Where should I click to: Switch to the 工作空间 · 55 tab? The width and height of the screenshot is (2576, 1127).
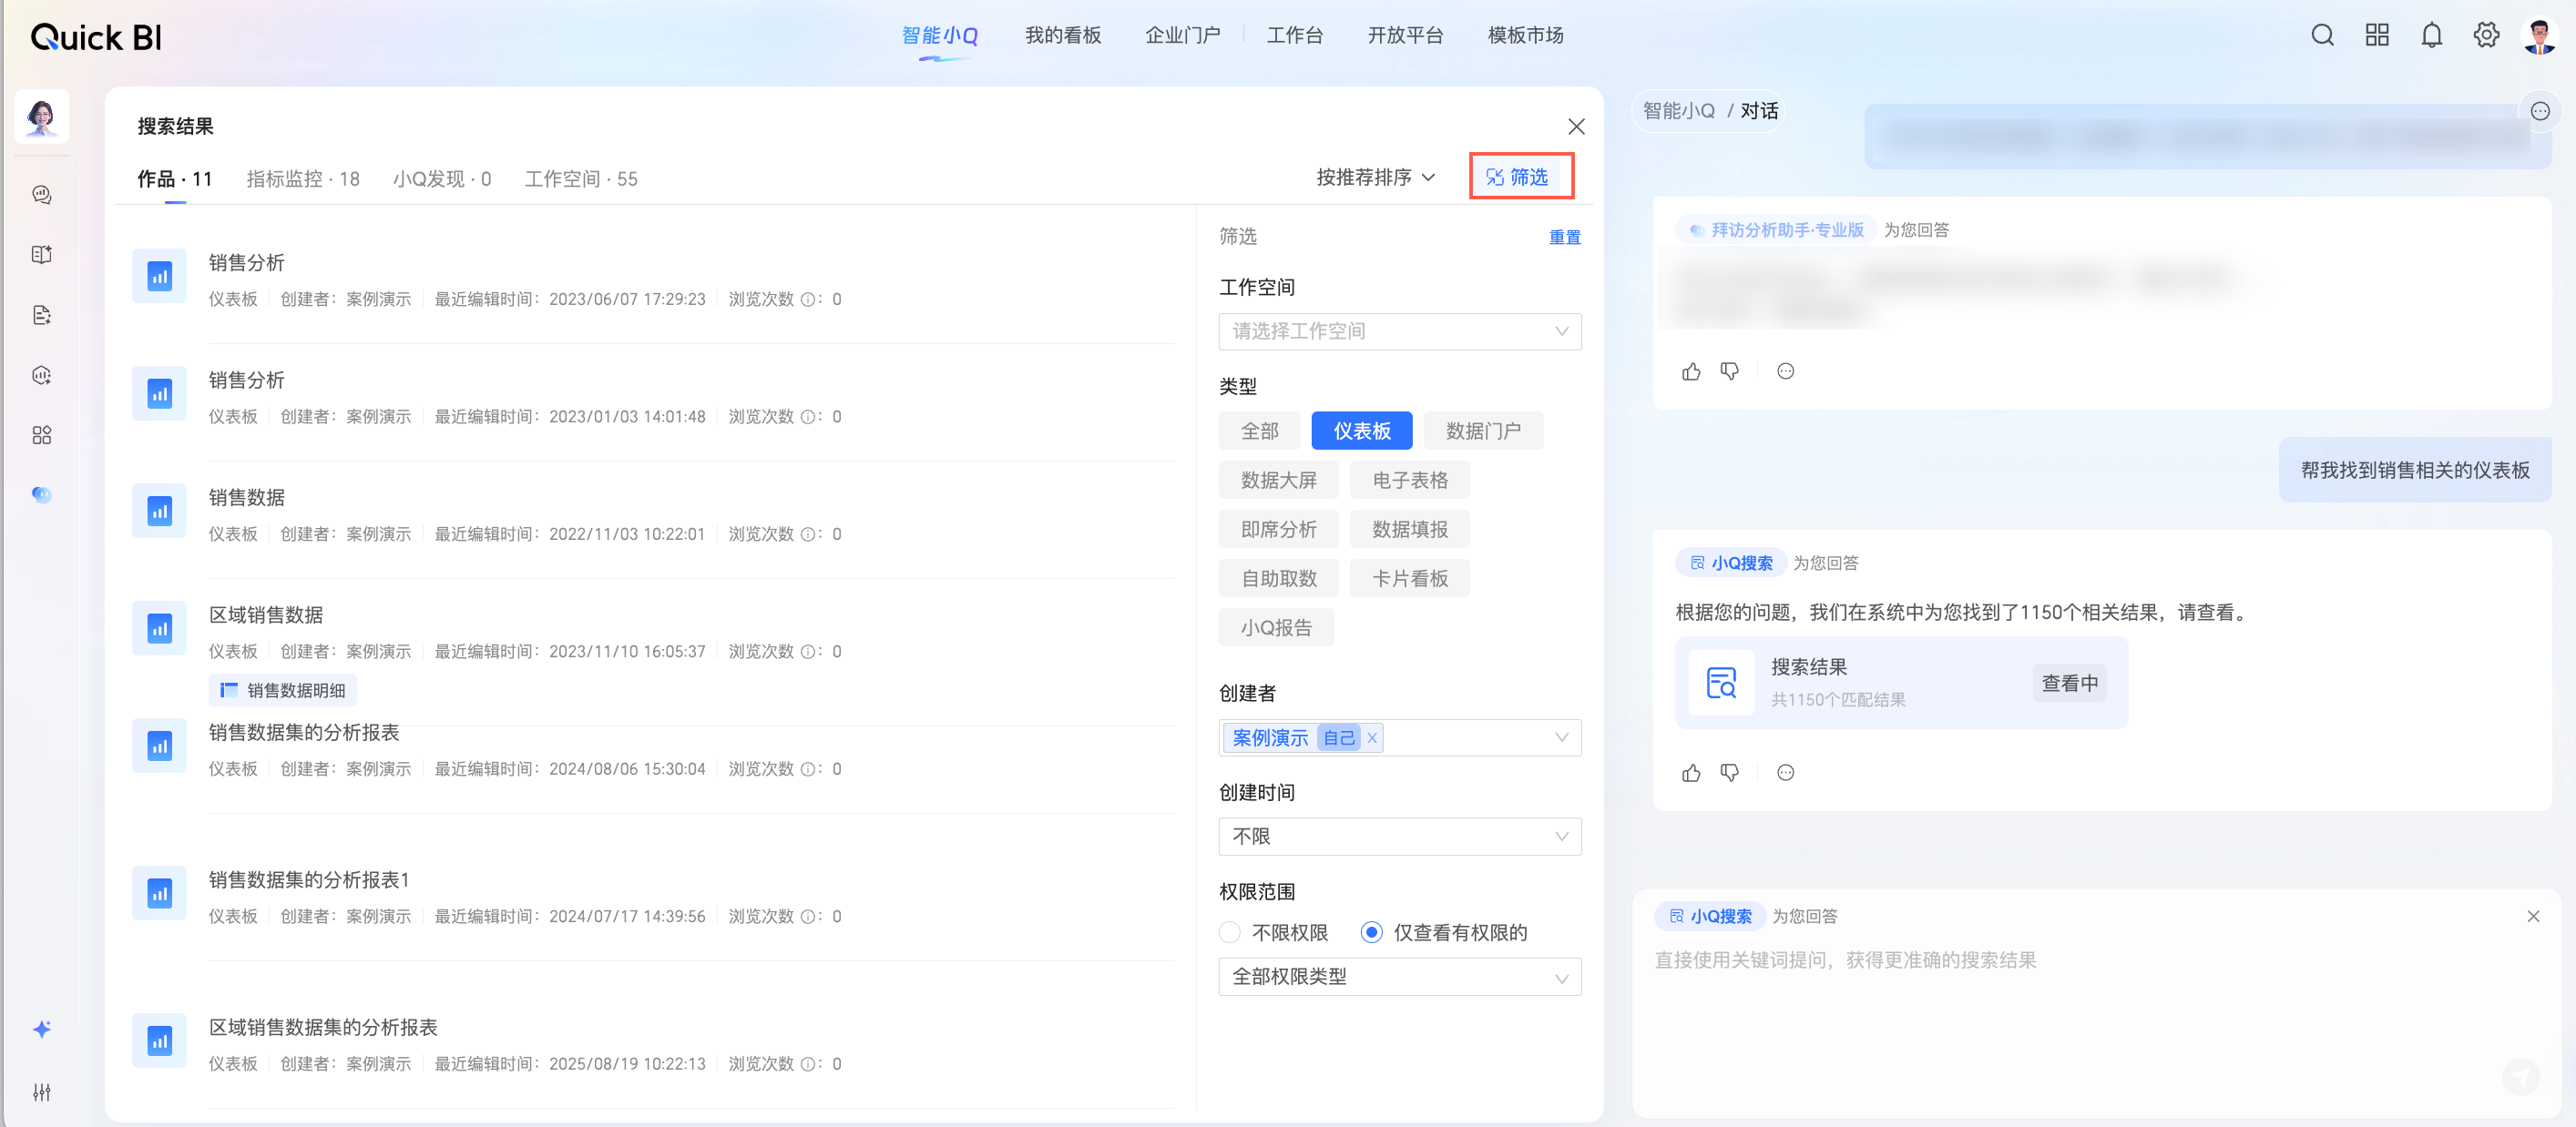(x=581, y=178)
